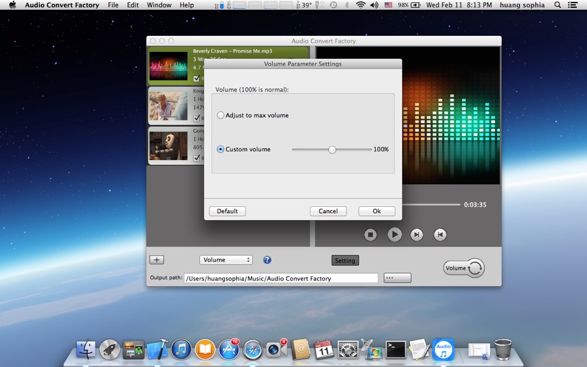This screenshot has height=367, width=587.
Task: Skip to next track button
Action: 416,235
